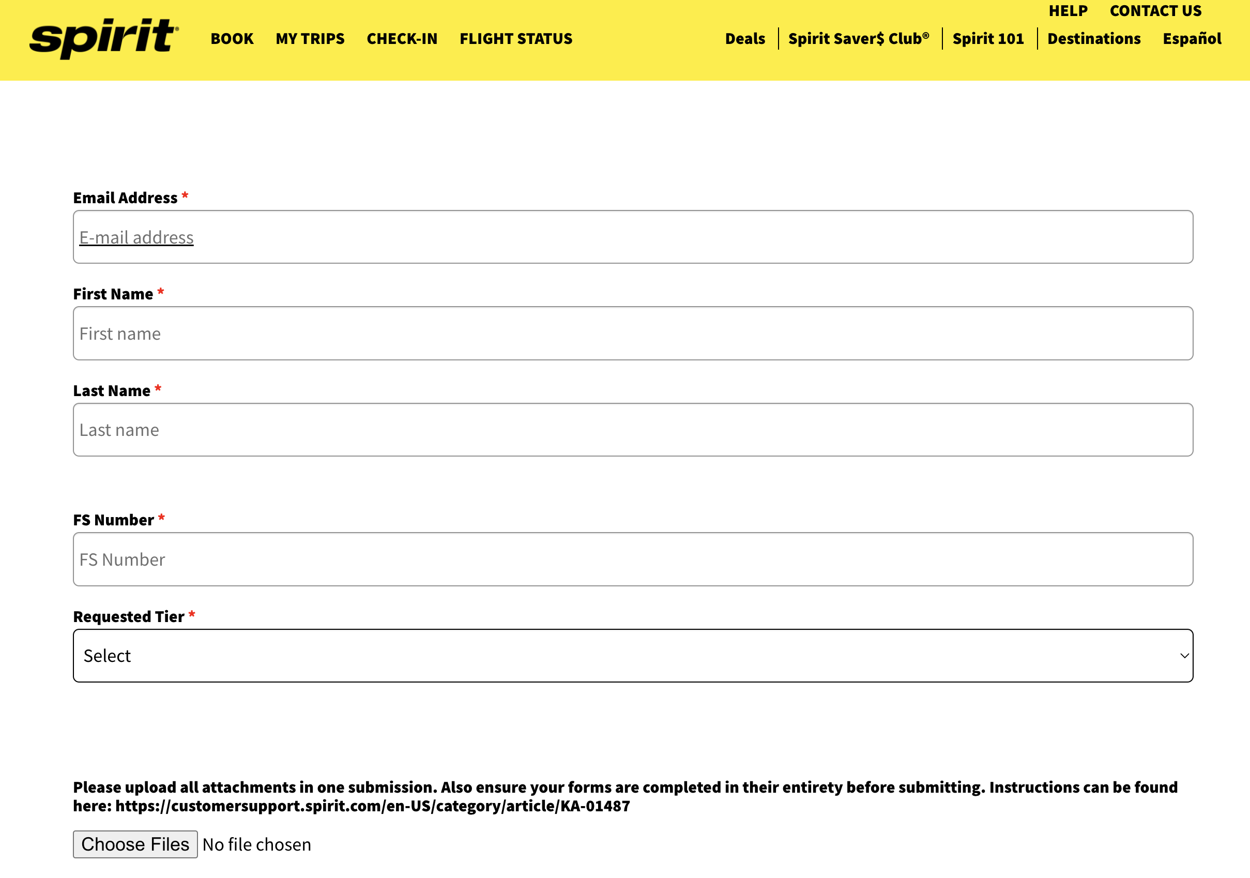Open the Deals page
The height and width of the screenshot is (878, 1250).
[x=745, y=39]
